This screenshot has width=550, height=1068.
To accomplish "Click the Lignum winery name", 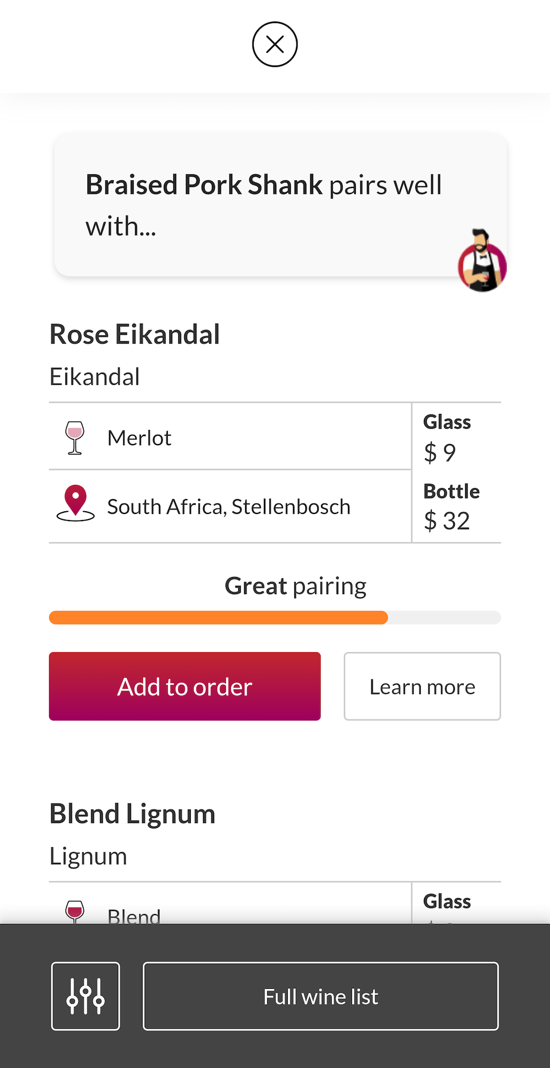I will point(89,856).
